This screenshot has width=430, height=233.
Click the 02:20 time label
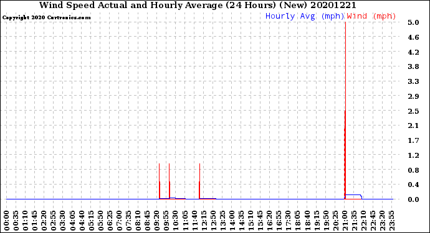coord(44,221)
